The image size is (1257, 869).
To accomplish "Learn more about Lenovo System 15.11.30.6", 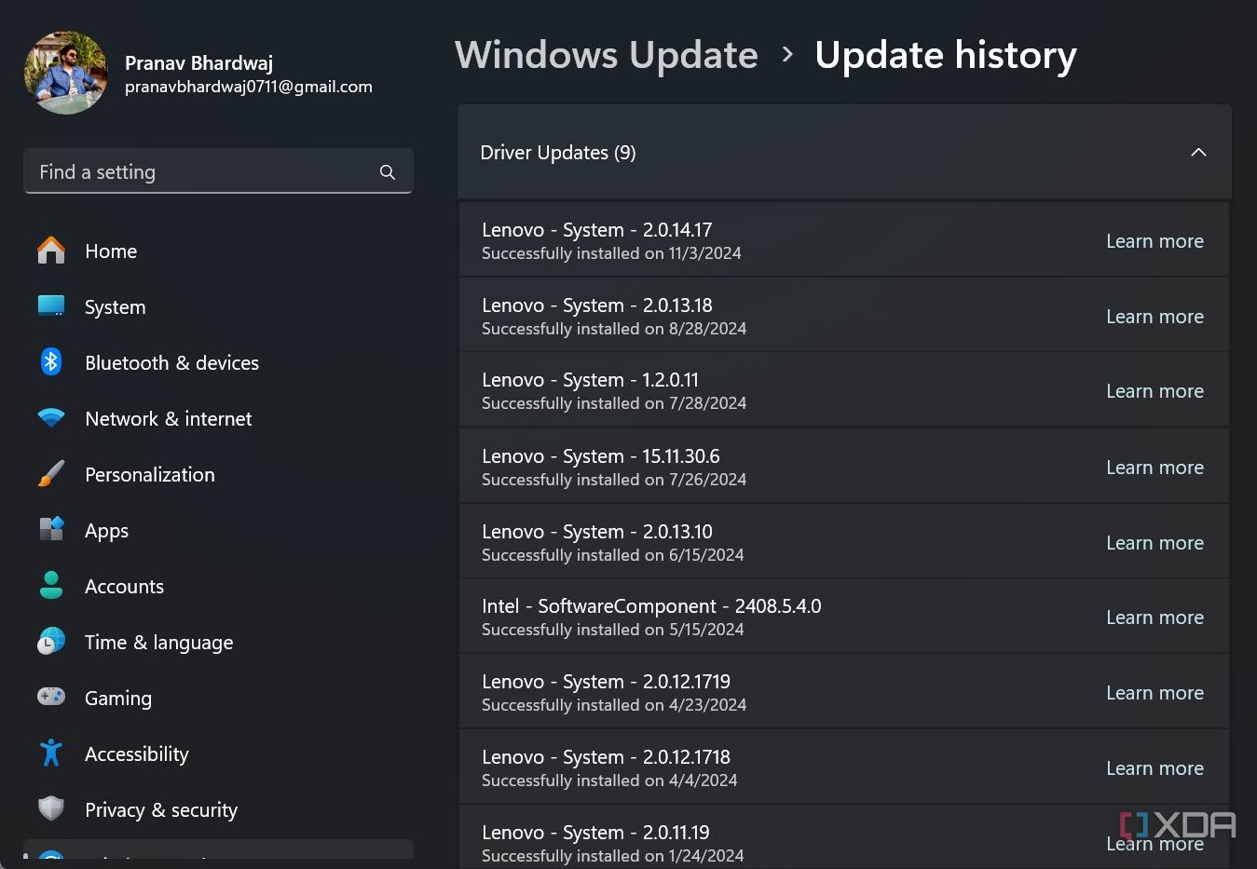I will (1155, 468).
